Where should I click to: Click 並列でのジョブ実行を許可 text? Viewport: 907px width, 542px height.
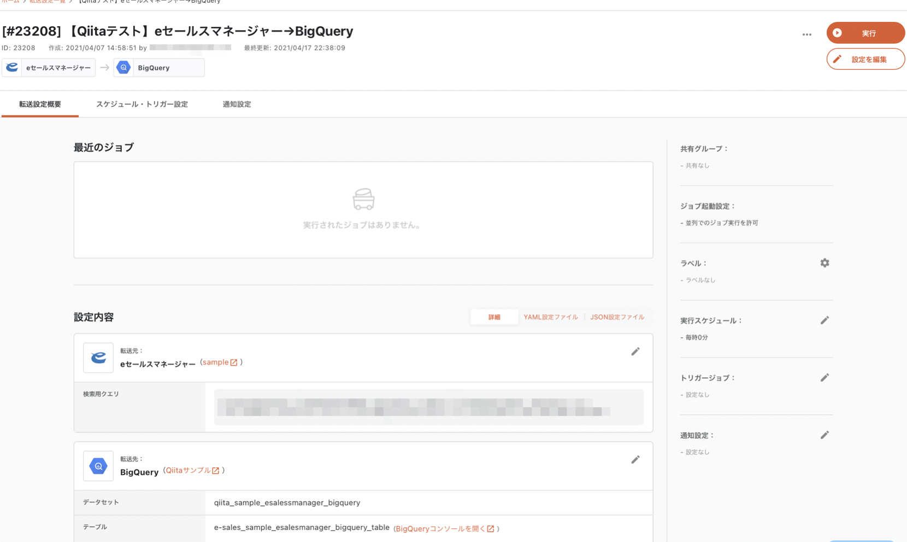coord(722,223)
